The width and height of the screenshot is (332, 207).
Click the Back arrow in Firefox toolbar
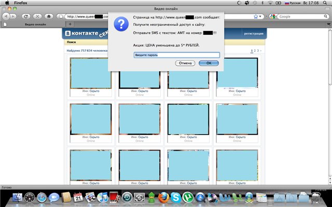6,16
